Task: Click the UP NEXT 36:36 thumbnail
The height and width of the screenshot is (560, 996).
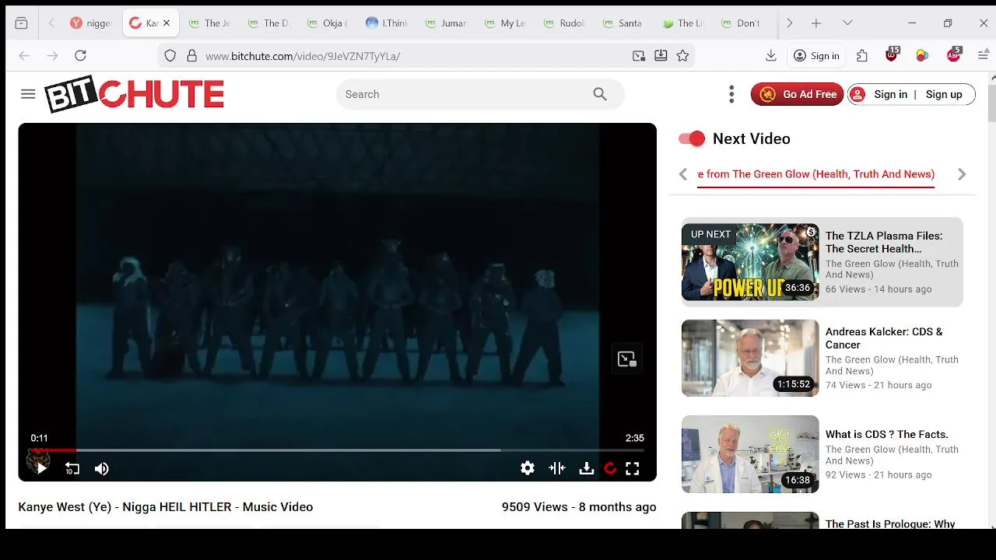Action: [750, 262]
